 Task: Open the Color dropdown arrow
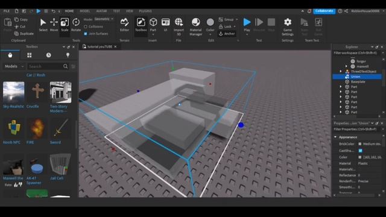point(210,35)
